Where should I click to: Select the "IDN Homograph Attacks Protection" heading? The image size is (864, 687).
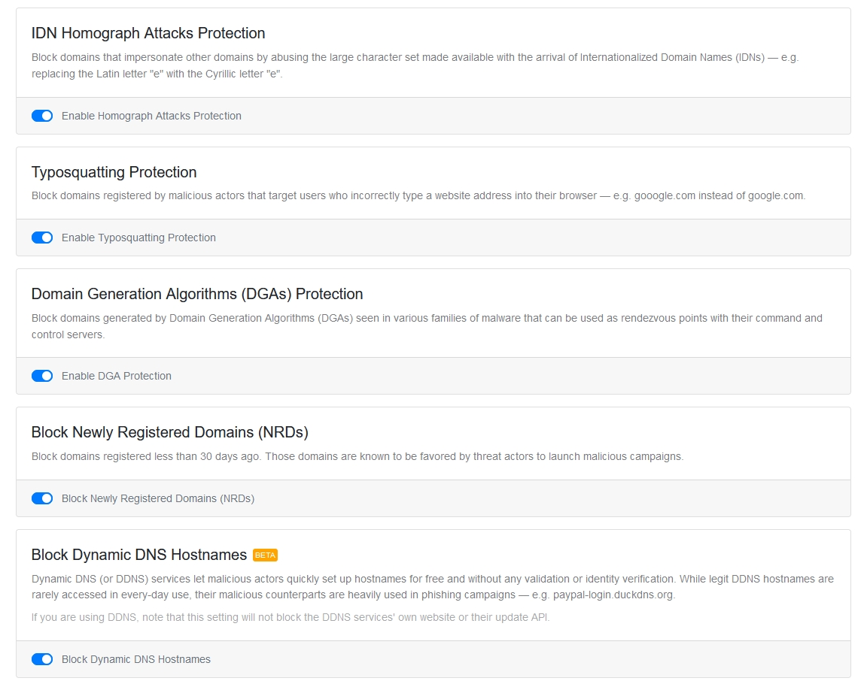coord(148,33)
